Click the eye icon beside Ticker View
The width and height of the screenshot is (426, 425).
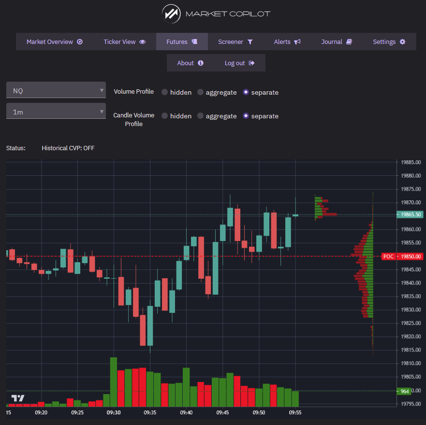pyautogui.click(x=142, y=42)
